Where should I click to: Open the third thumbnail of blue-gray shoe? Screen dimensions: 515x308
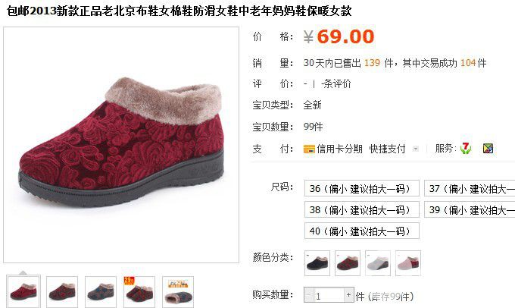101,292
